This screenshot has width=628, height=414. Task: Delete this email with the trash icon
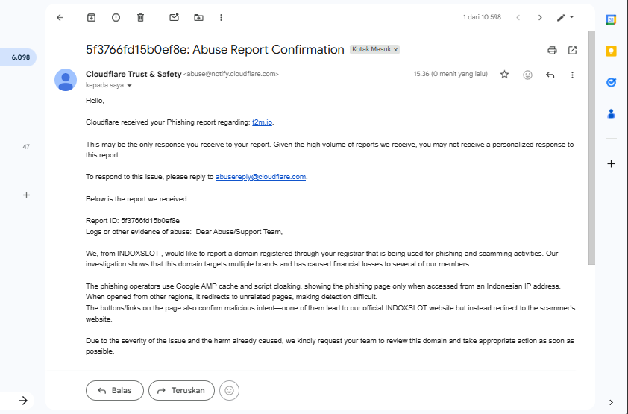point(140,18)
